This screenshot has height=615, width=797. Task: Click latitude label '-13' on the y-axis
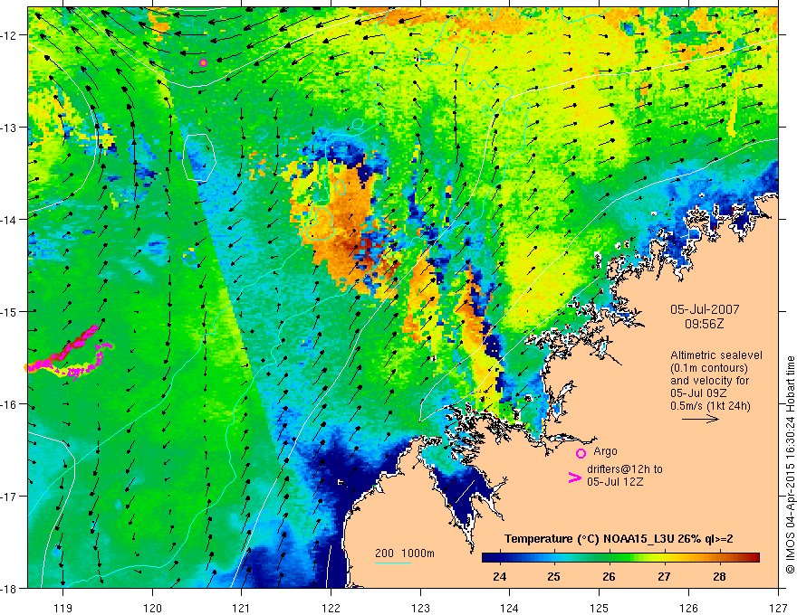coord(9,128)
